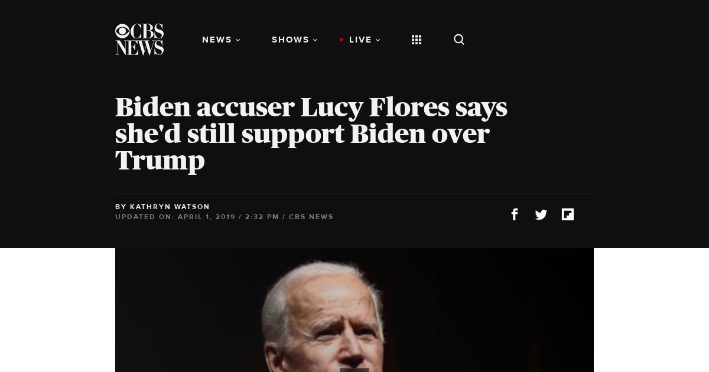This screenshot has height=372, width=709.
Task: Open the Biden article photo
Action: 354,310
